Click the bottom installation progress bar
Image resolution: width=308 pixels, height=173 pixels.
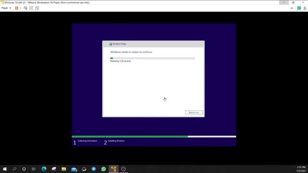(x=154, y=136)
